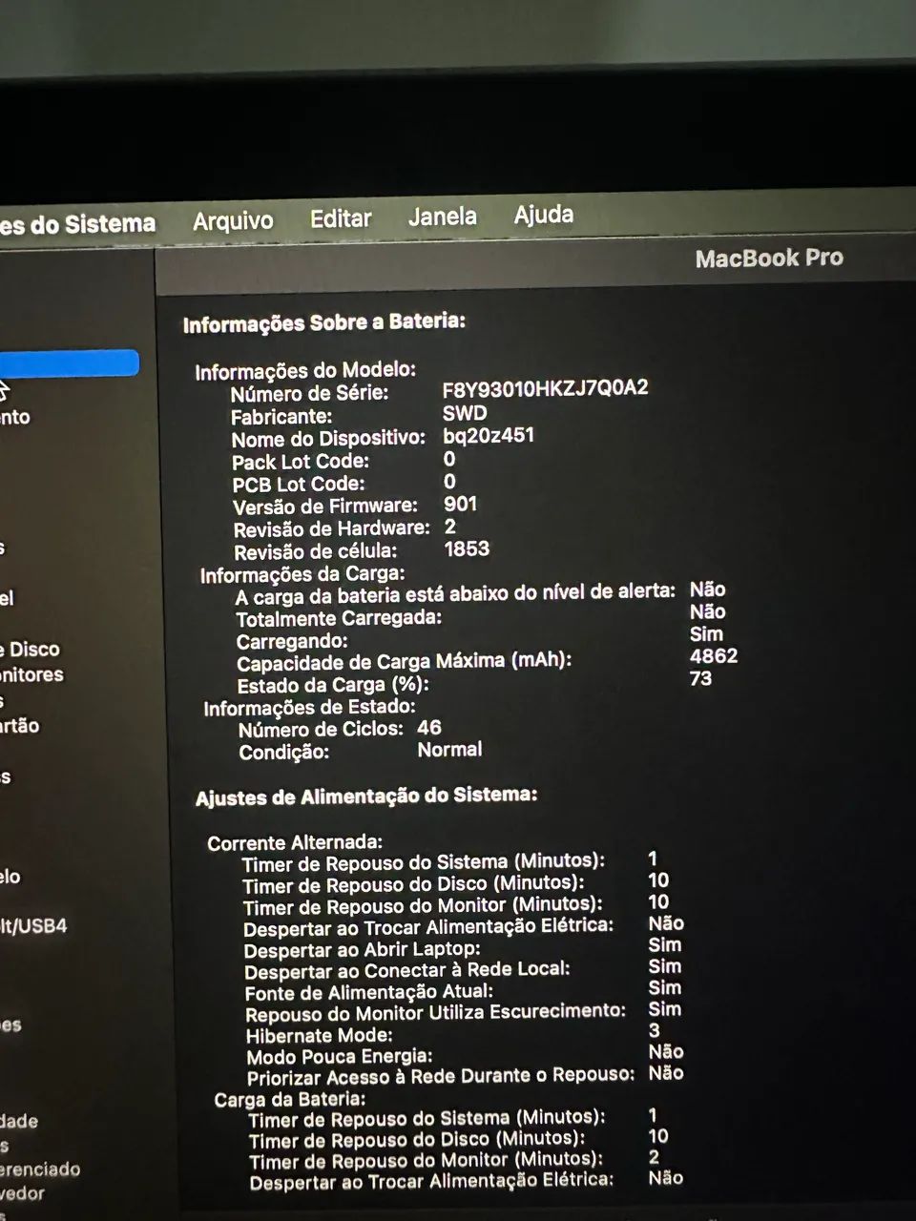Click the firmware version value 901

(460, 504)
